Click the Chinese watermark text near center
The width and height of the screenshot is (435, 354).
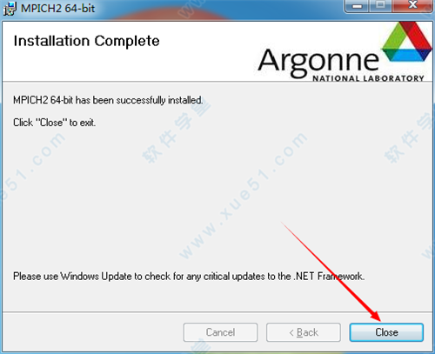[x=177, y=130]
